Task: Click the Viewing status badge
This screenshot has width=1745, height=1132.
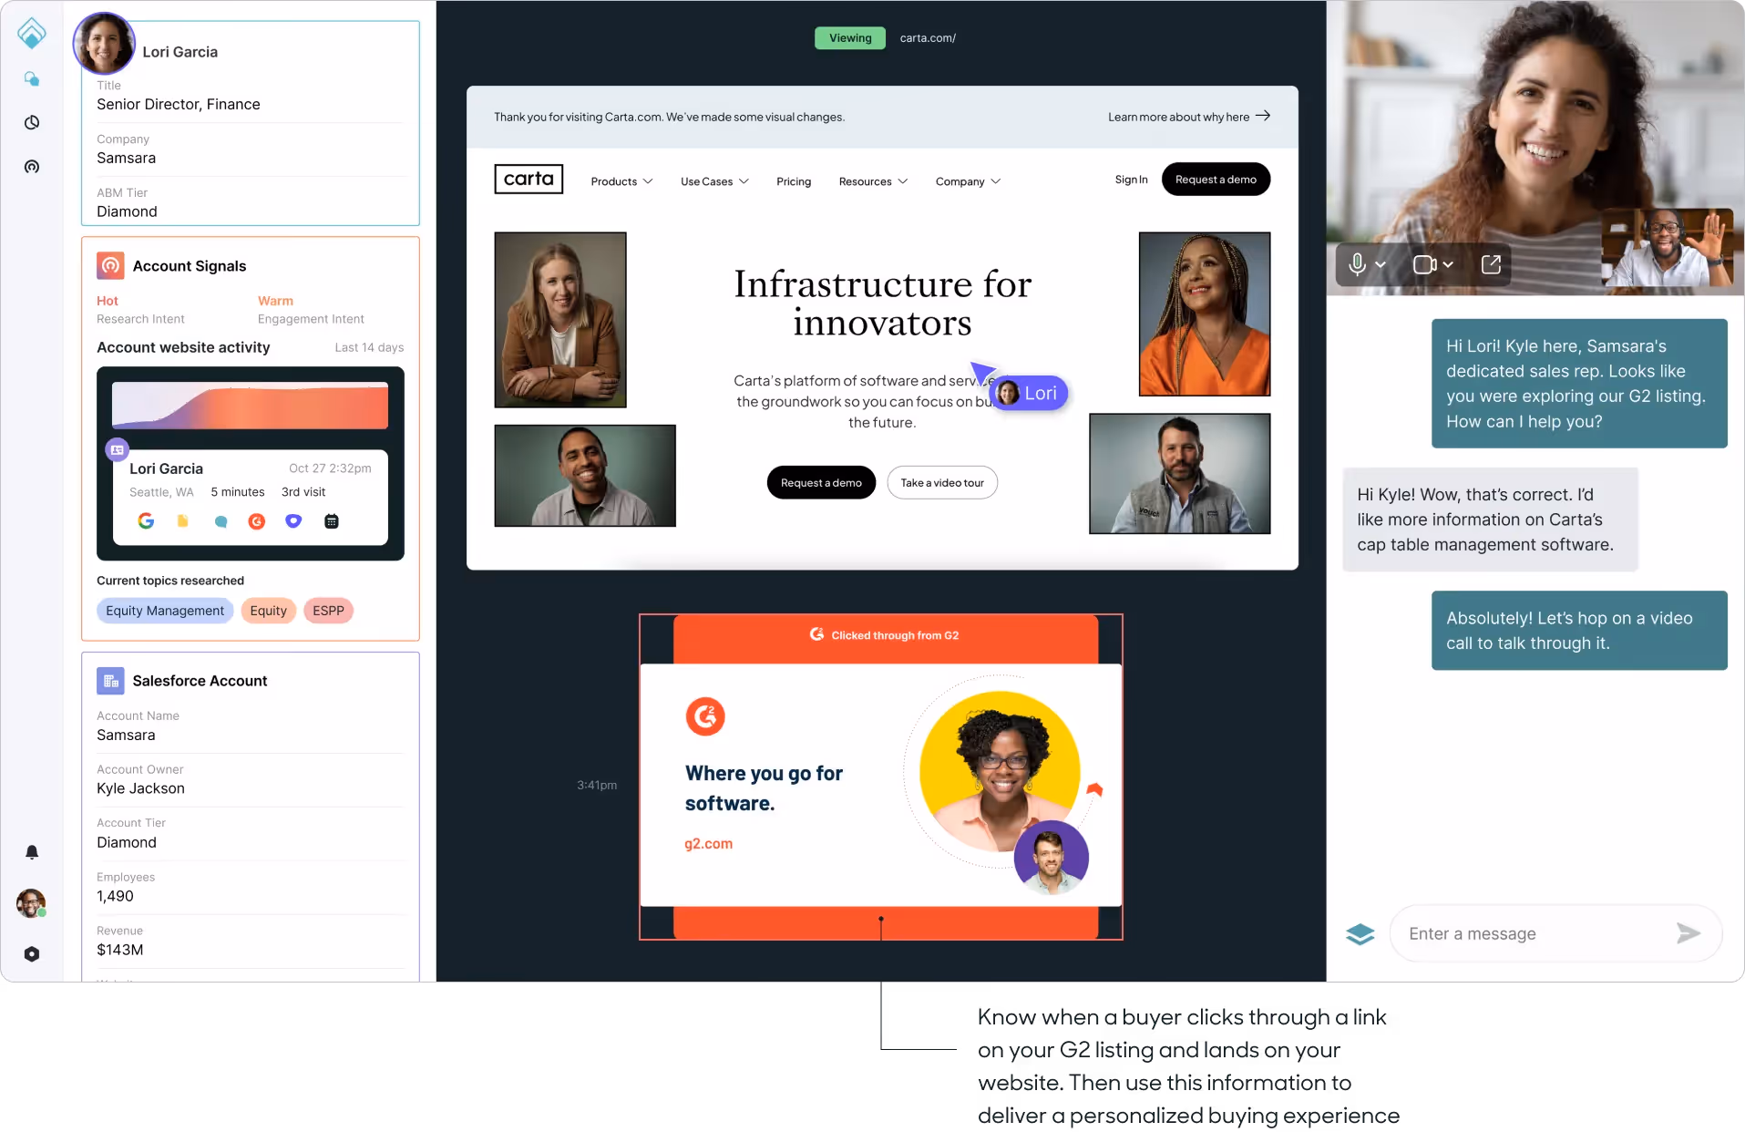Action: coord(850,37)
